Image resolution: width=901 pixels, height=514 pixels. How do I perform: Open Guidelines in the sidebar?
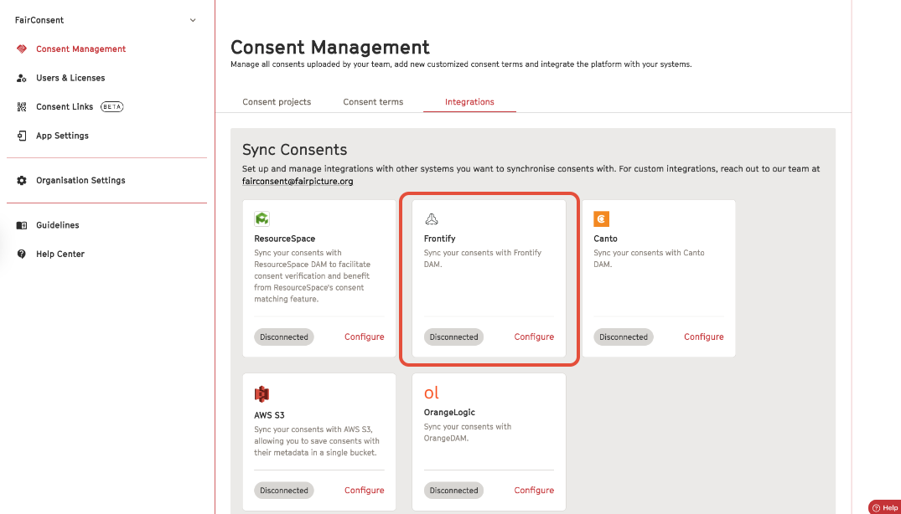tap(58, 225)
